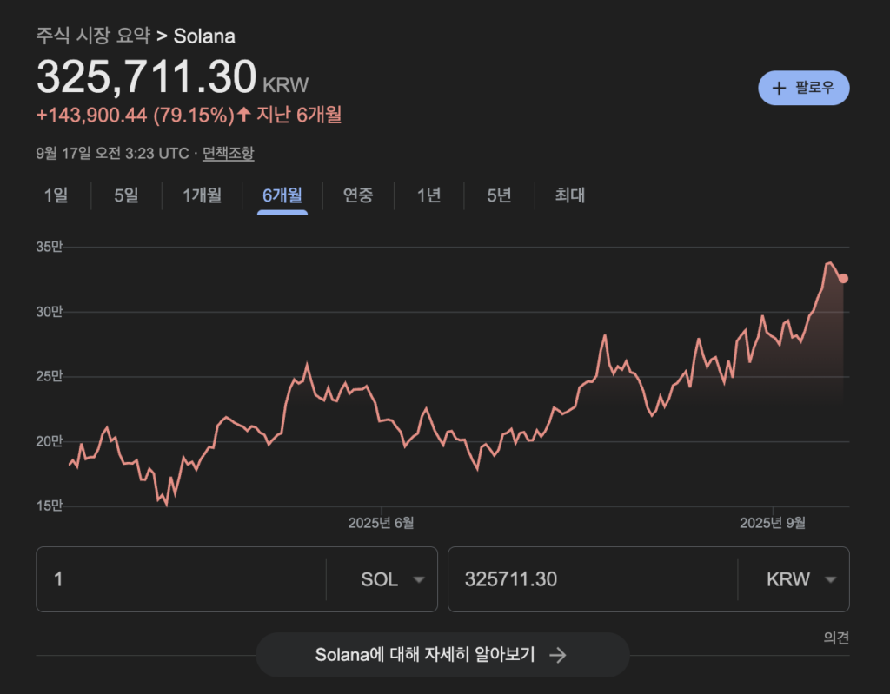
Task: Click the plus icon in 팔로우 button
Action: (x=779, y=88)
